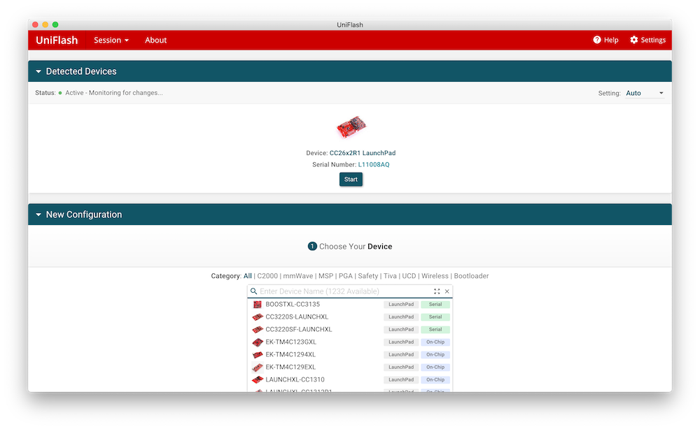Click the Serial tag on BOOSTXL-CC3135 row
This screenshot has height=429, width=700.
[435, 304]
